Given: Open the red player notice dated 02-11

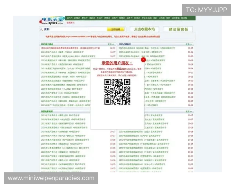Looking at the screenshot, I should (70, 48).
